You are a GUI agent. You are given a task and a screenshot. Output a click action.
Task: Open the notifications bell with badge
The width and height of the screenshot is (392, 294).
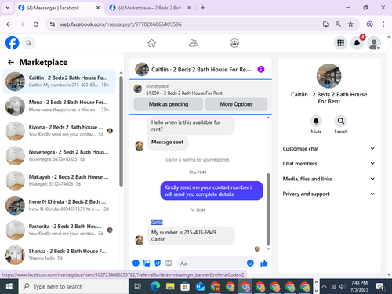pos(358,43)
